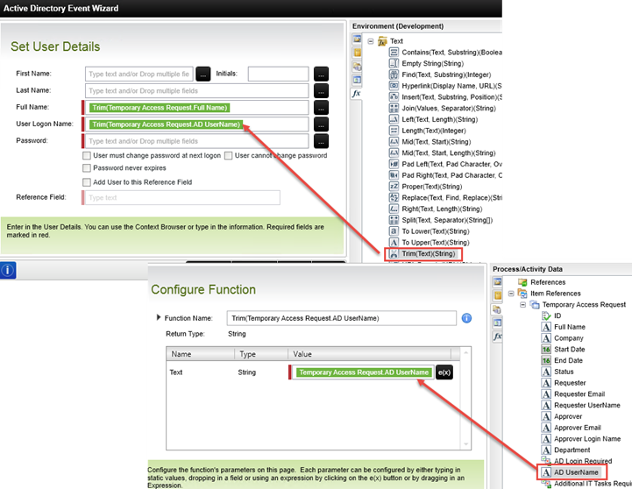Select Pad Right function in Text tree

[x=445, y=175]
